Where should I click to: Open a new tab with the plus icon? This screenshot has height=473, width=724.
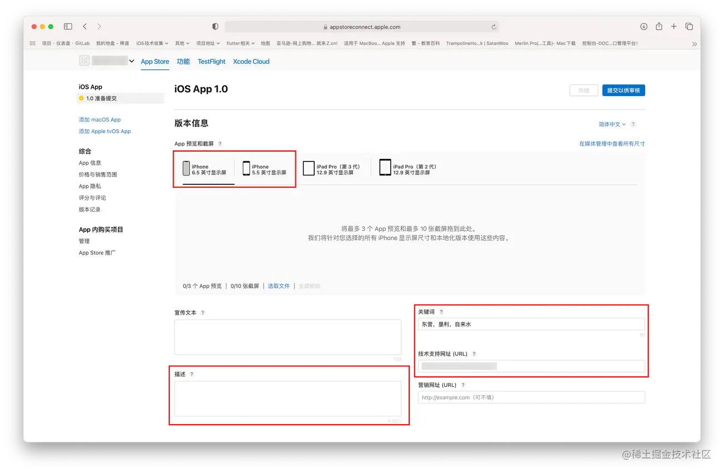pyautogui.click(x=673, y=26)
